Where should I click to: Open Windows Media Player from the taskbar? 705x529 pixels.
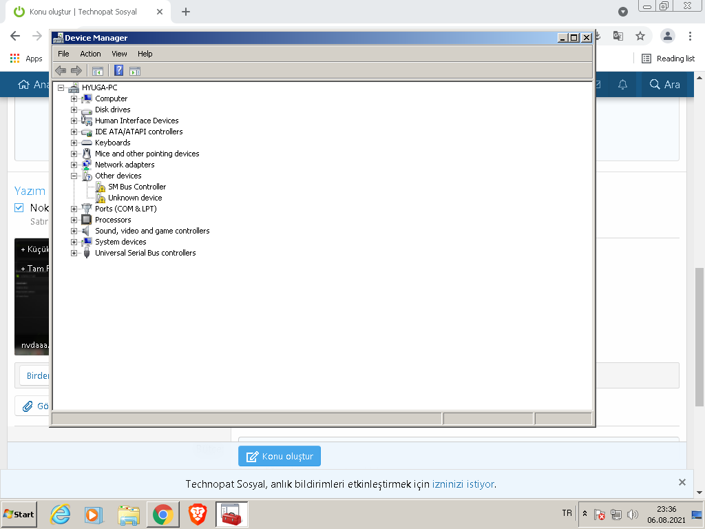(94, 515)
